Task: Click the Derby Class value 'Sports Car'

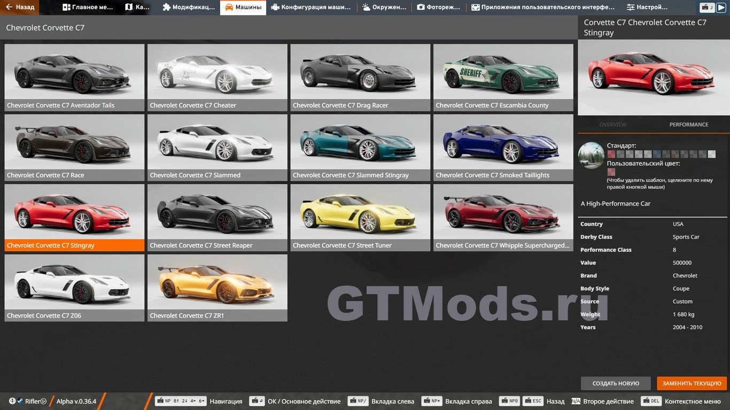Action: coord(686,237)
